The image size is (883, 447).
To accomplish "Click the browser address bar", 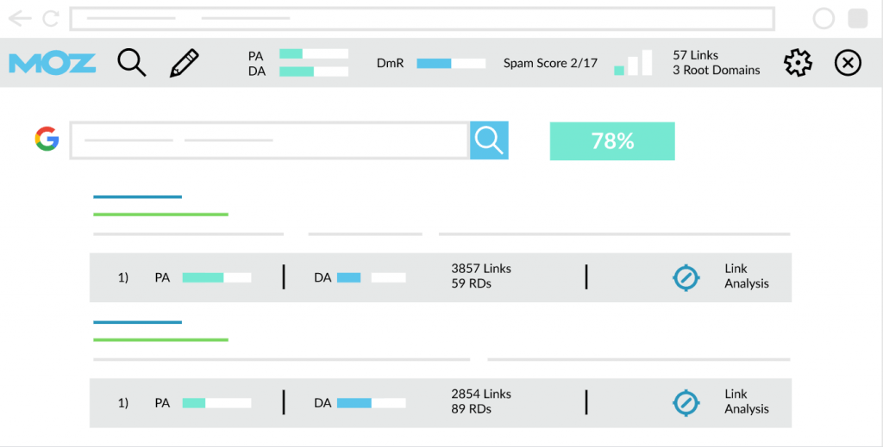I will pyautogui.click(x=423, y=19).
